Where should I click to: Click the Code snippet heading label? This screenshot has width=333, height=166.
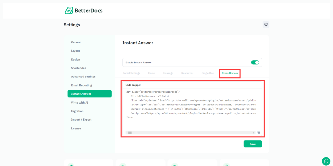[133, 85]
